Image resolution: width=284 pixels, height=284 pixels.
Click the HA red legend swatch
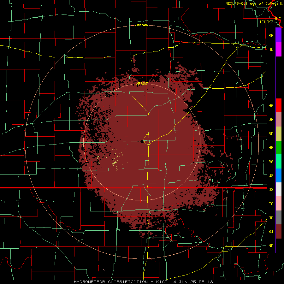[279, 105]
